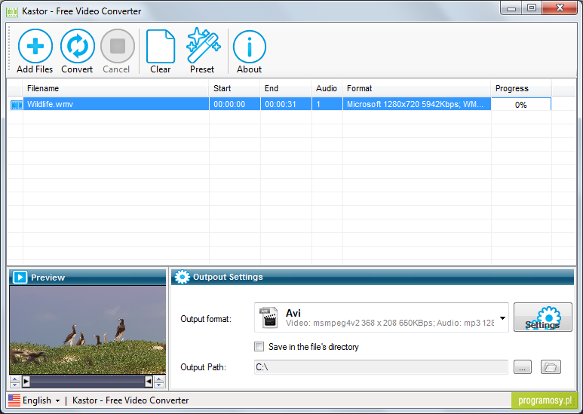Tick Save in the file's directory checkbox
Image resolution: width=583 pixels, height=414 pixels.
[259, 347]
